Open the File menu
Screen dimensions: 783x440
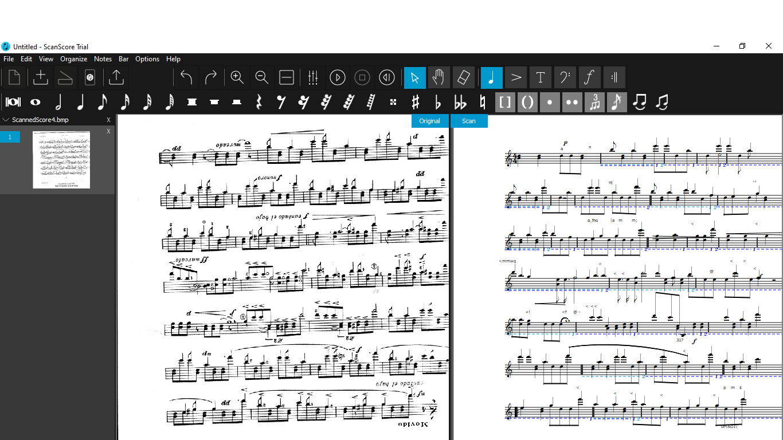pos(9,59)
